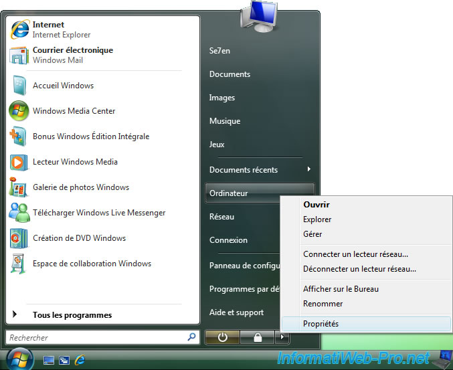The width and height of the screenshot is (453, 370).
Task: Click Ordinateur in Start menu
Action: pyautogui.click(x=260, y=193)
